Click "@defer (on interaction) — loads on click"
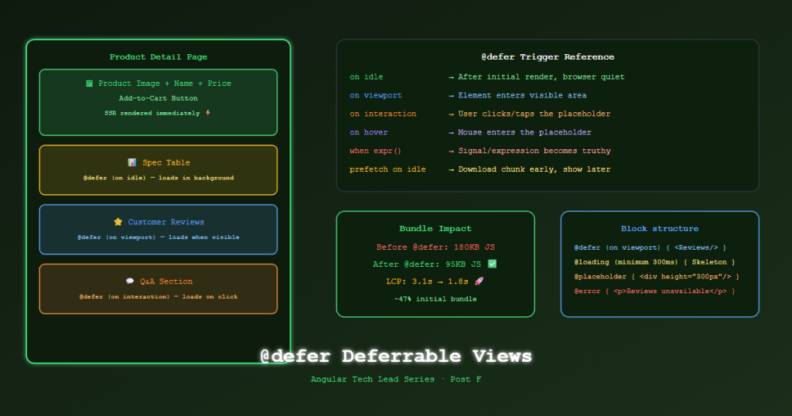 [x=158, y=296]
